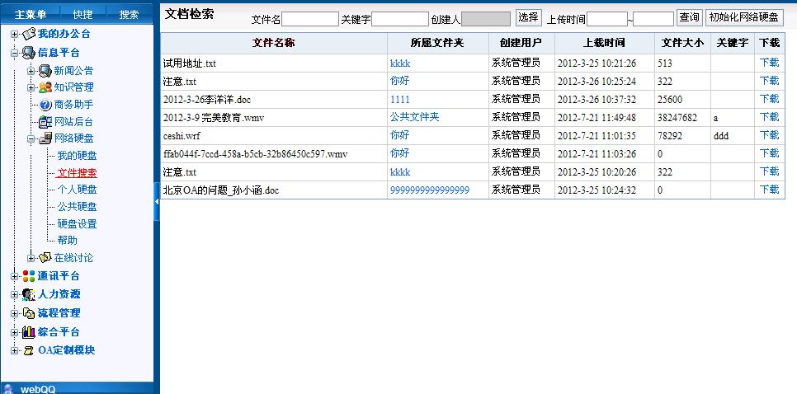The height and width of the screenshot is (394, 797).
Task: Switch to the 搜索 tab
Action: coord(129,15)
